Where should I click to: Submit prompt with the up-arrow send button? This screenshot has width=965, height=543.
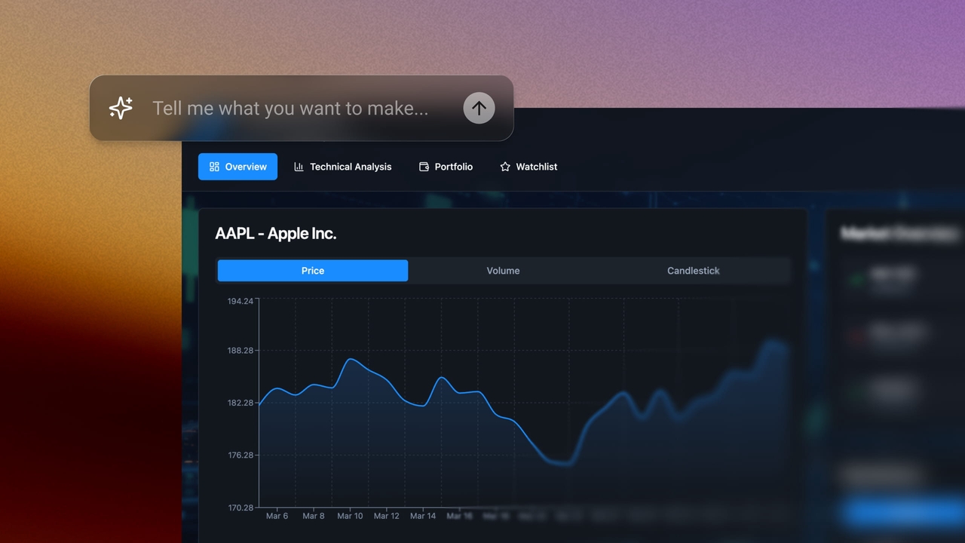[x=479, y=108]
